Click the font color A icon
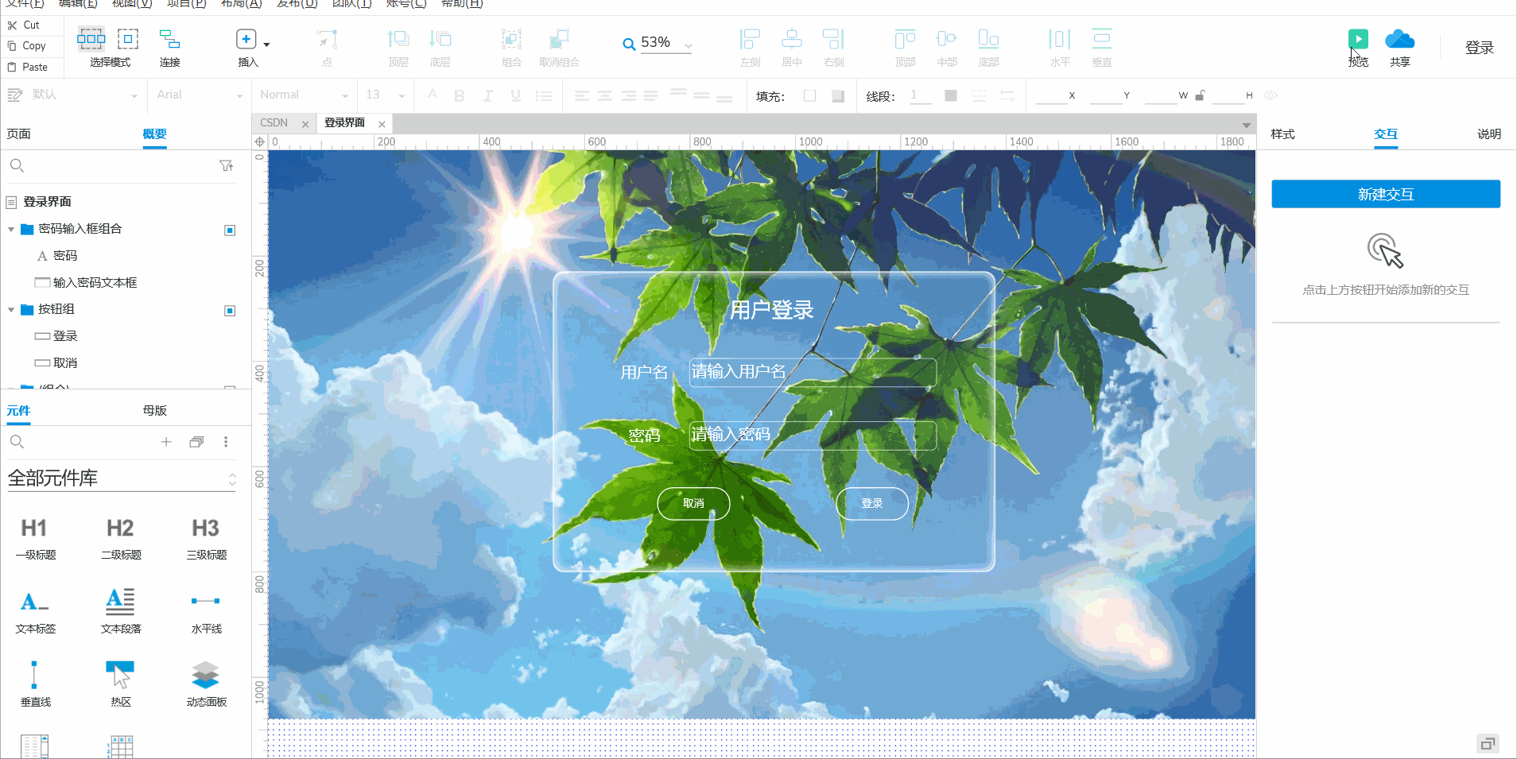 pyautogui.click(x=432, y=95)
